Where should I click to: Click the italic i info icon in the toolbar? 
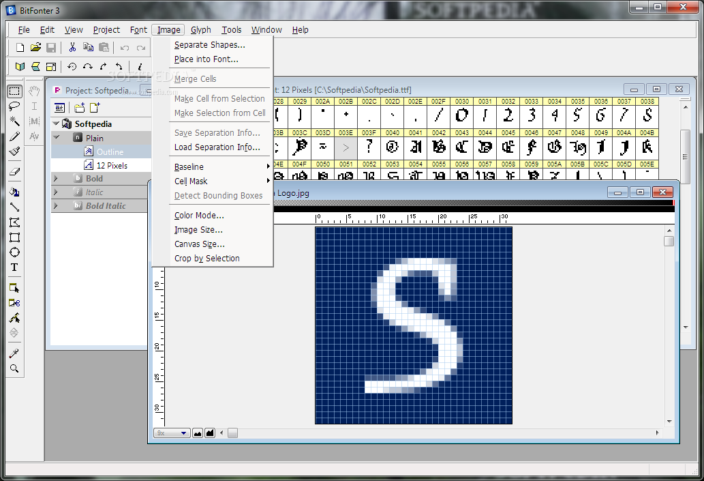(140, 67)
